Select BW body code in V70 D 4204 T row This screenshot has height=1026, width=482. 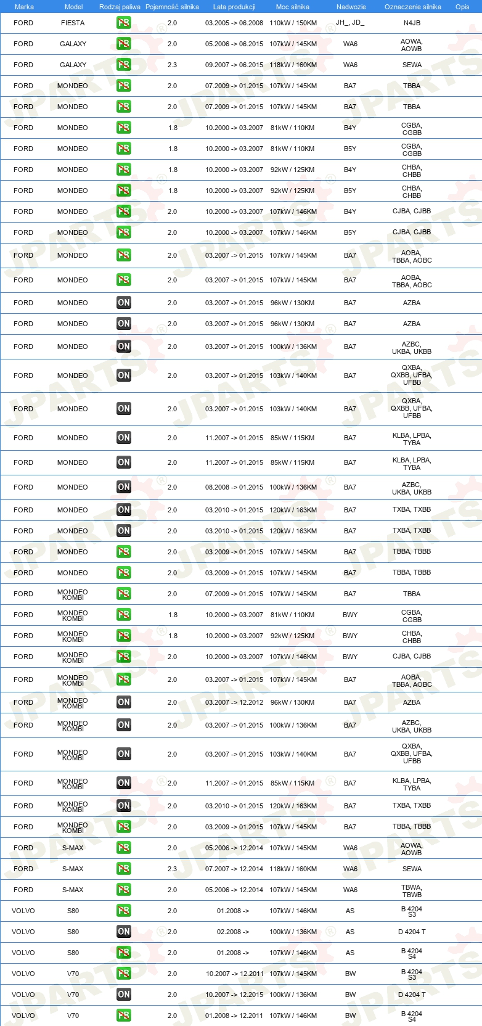click(x=350, y=995)
